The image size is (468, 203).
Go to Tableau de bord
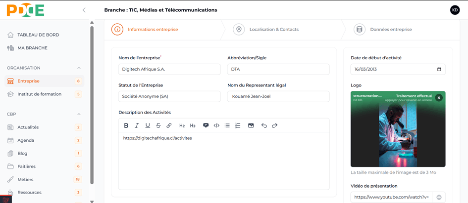coord(38,35)
